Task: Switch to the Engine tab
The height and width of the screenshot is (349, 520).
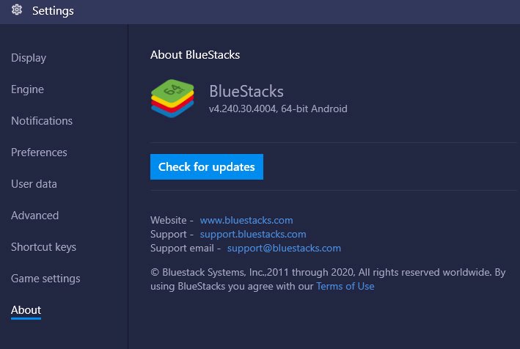Action: pos(28,89)
